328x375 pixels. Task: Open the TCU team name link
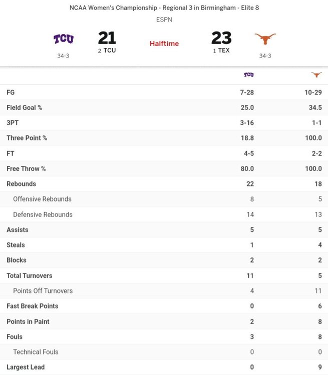pos(110,50)
